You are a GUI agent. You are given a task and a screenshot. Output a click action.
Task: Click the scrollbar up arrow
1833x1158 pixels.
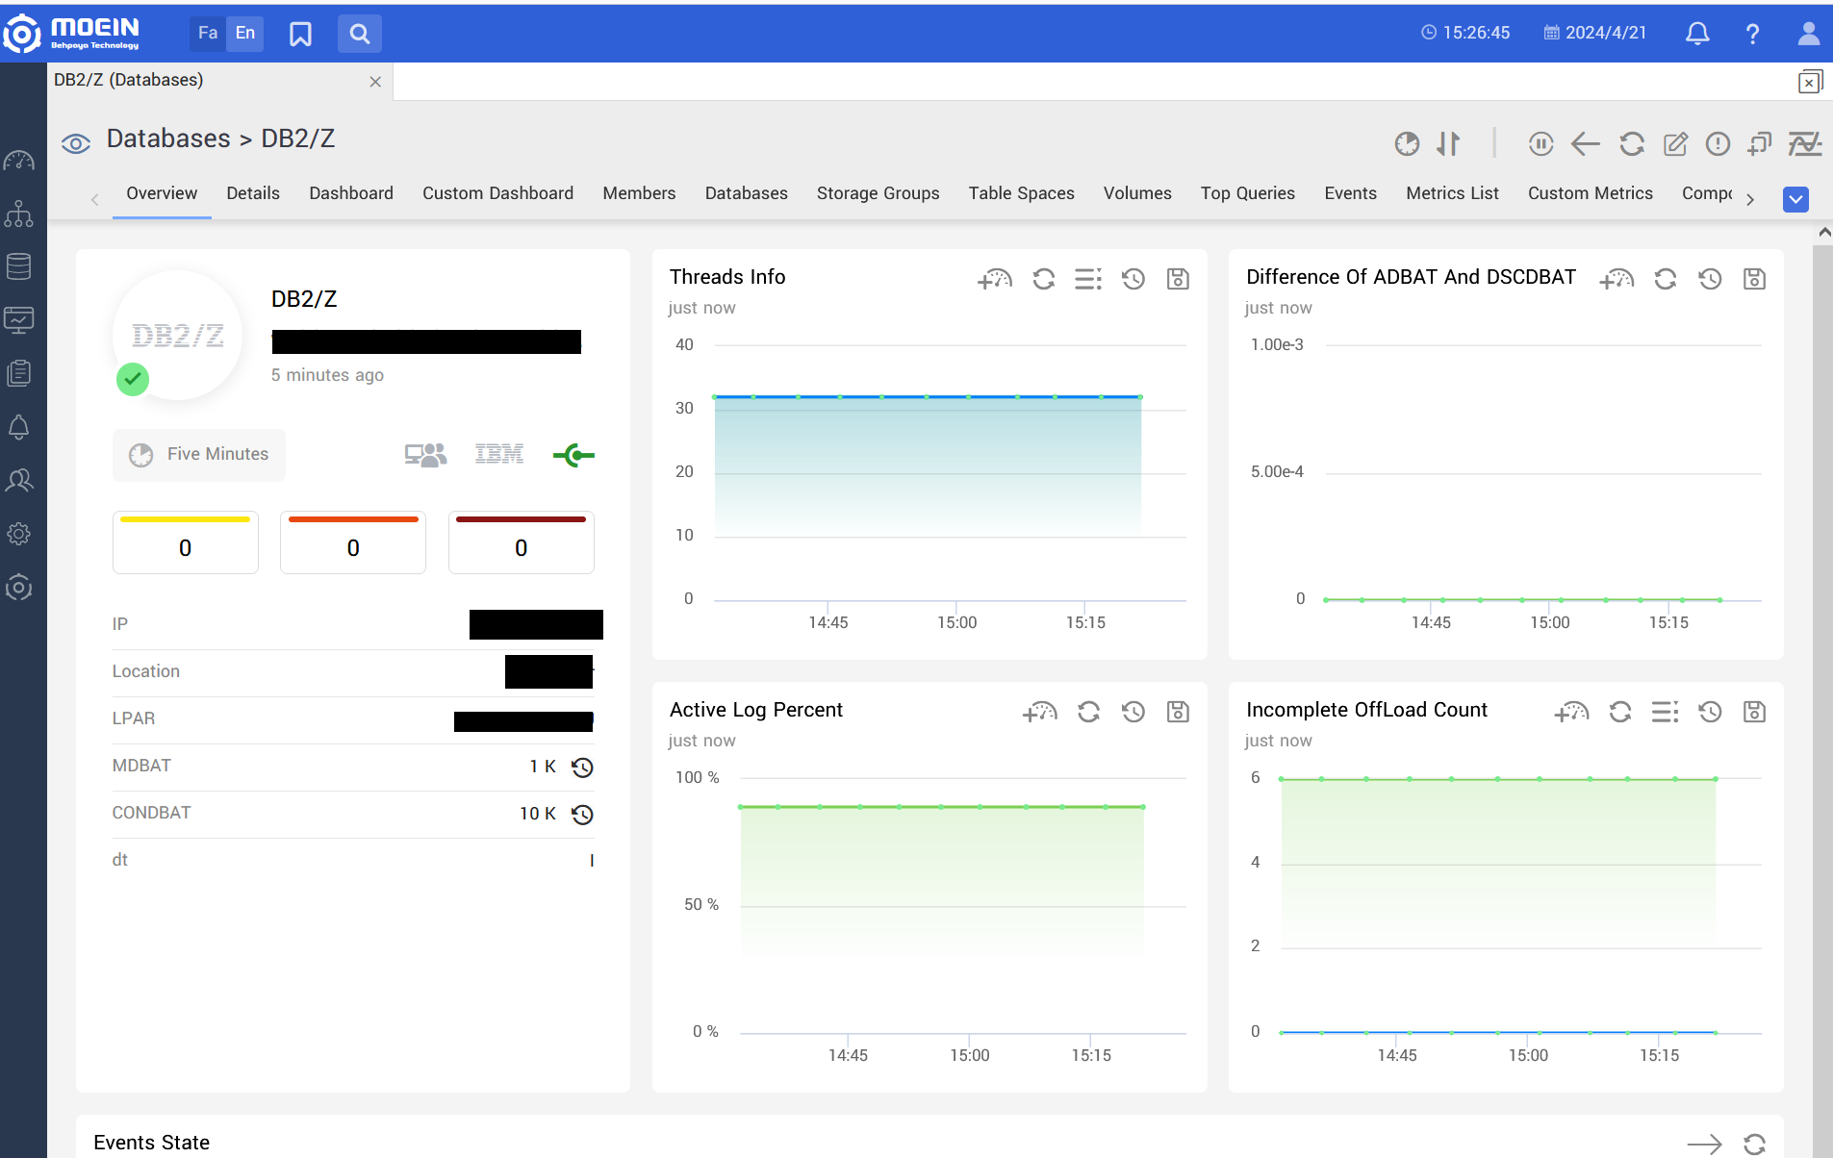click(x=1824, y=233)
